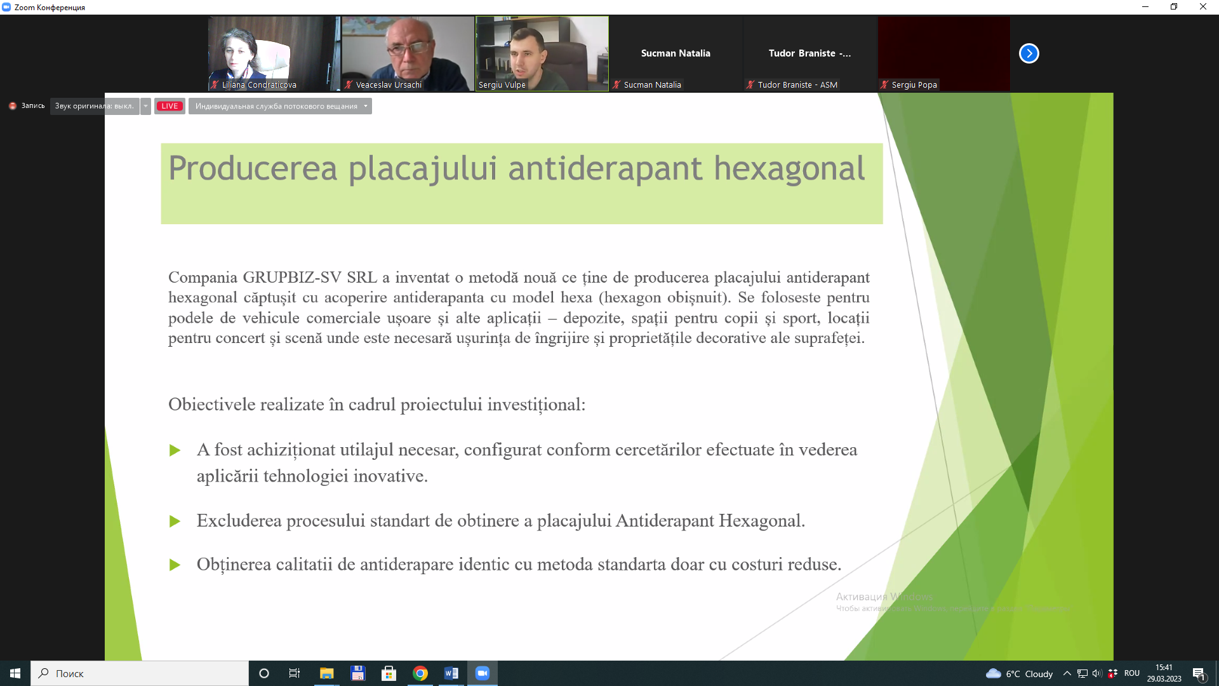Click slide title Producerea placajului antiderapant hexagonal
The height and width of the screenshot is (686, 1219).
point(516,169)
